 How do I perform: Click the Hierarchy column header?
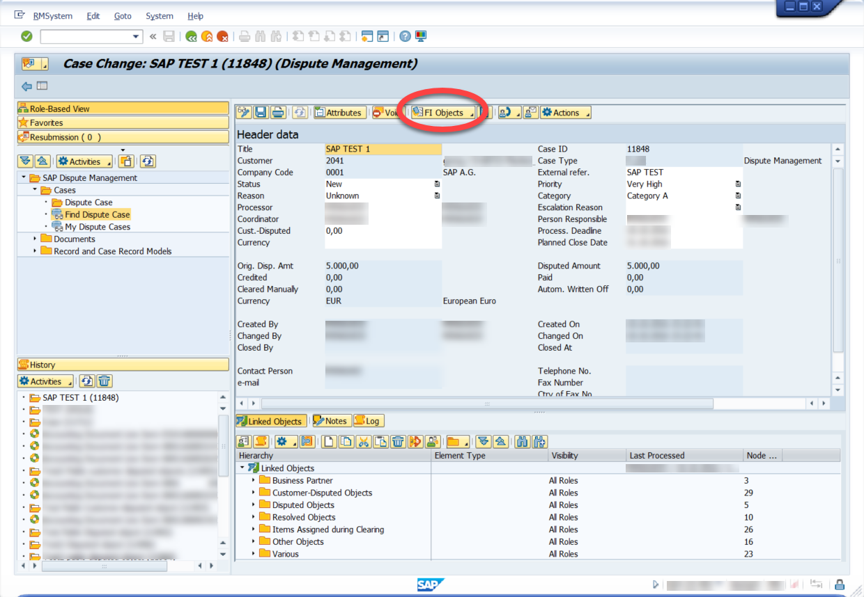333,456
